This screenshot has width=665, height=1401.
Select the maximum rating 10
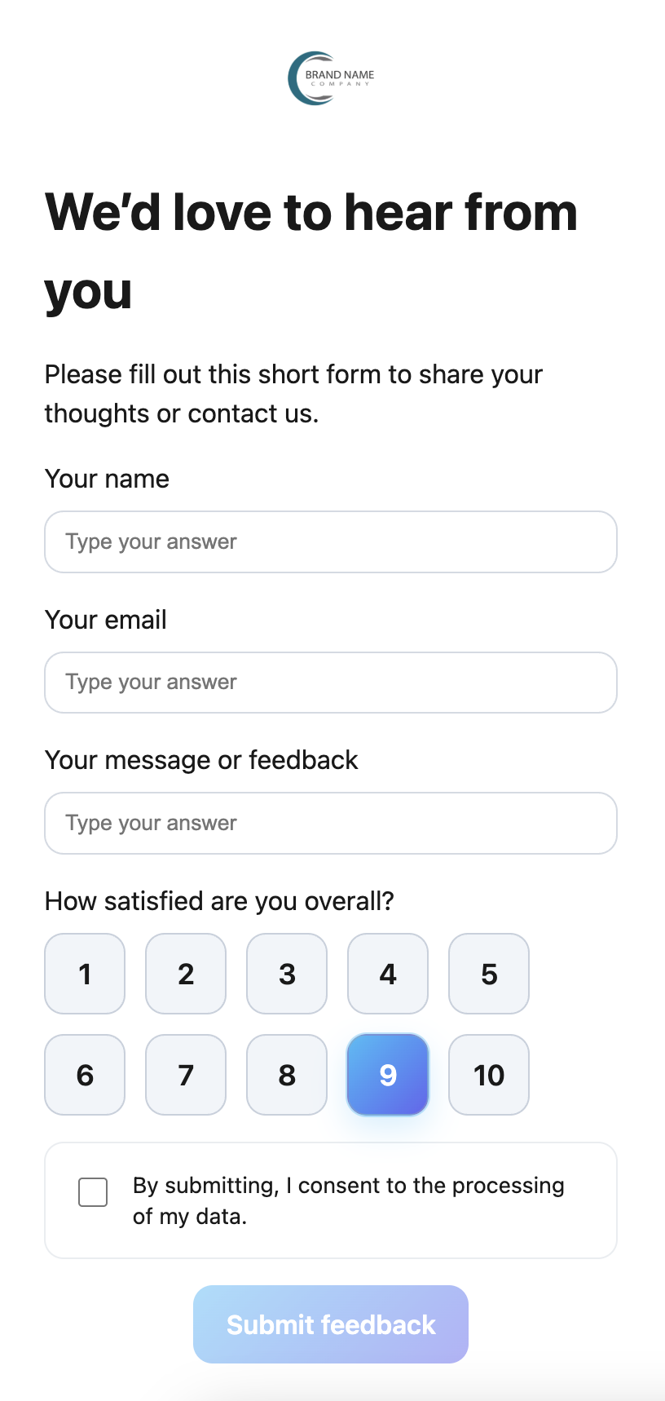pos(489,1075)
